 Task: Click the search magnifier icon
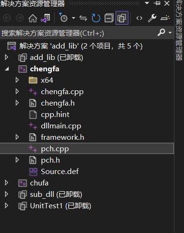click(161, 32)
